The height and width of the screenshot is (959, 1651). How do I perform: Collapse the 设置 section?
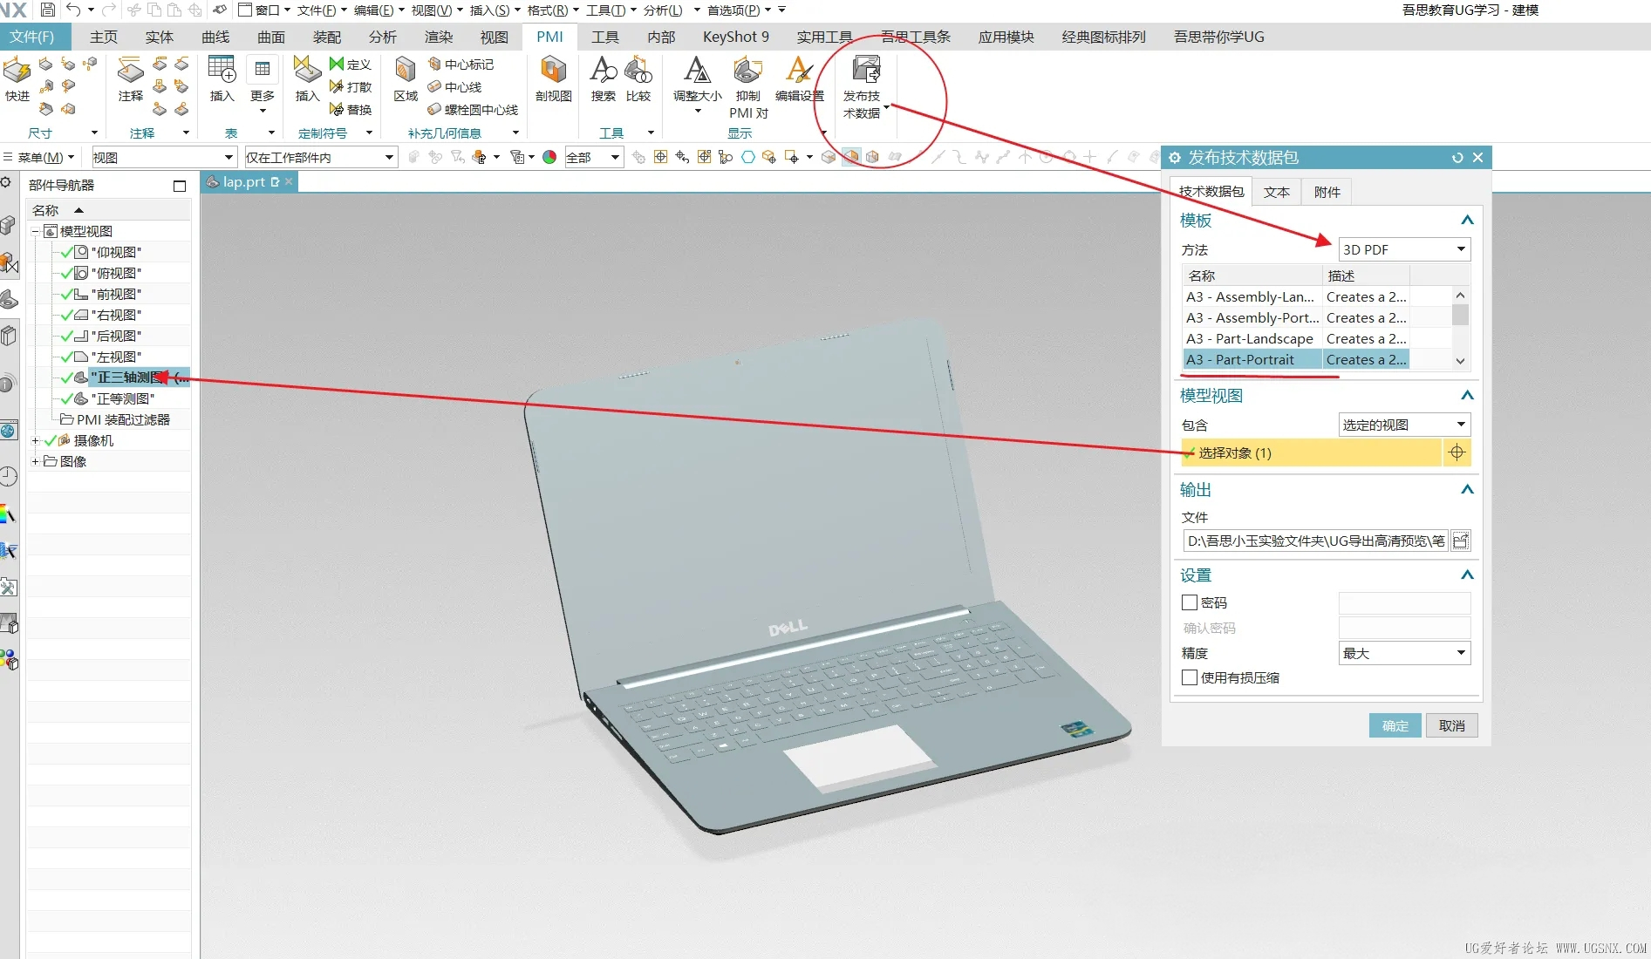pyautogui.click(x=1467, y=575)
